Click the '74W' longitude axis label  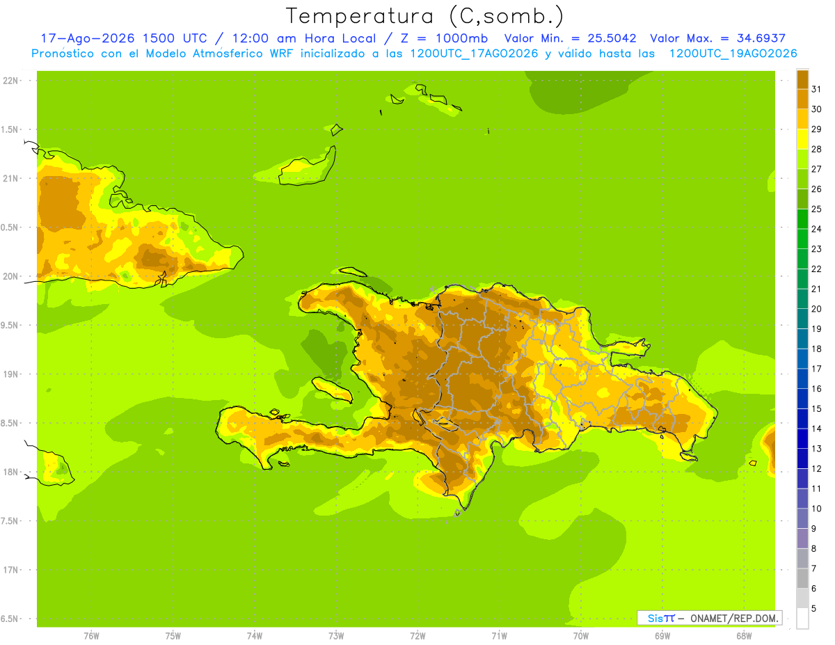pyautogui.click(x=255, y=636)
